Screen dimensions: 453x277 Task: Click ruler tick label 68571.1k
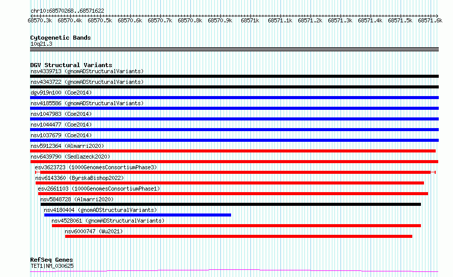tap(280, 21)
